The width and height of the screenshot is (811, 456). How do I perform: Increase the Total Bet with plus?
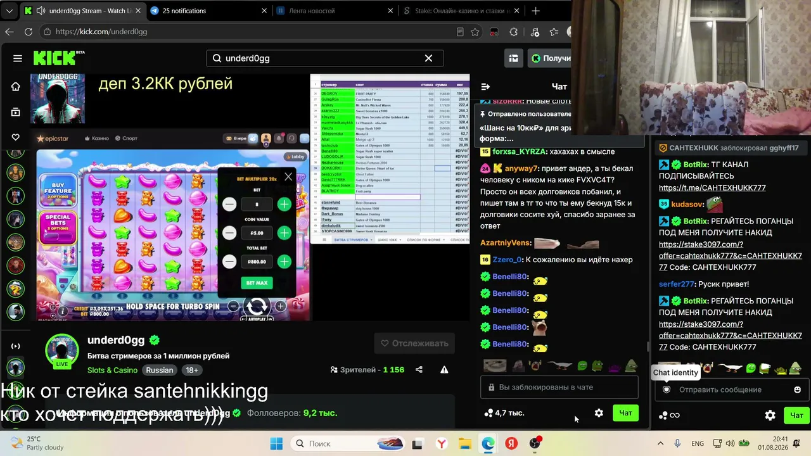click(284, 262)
